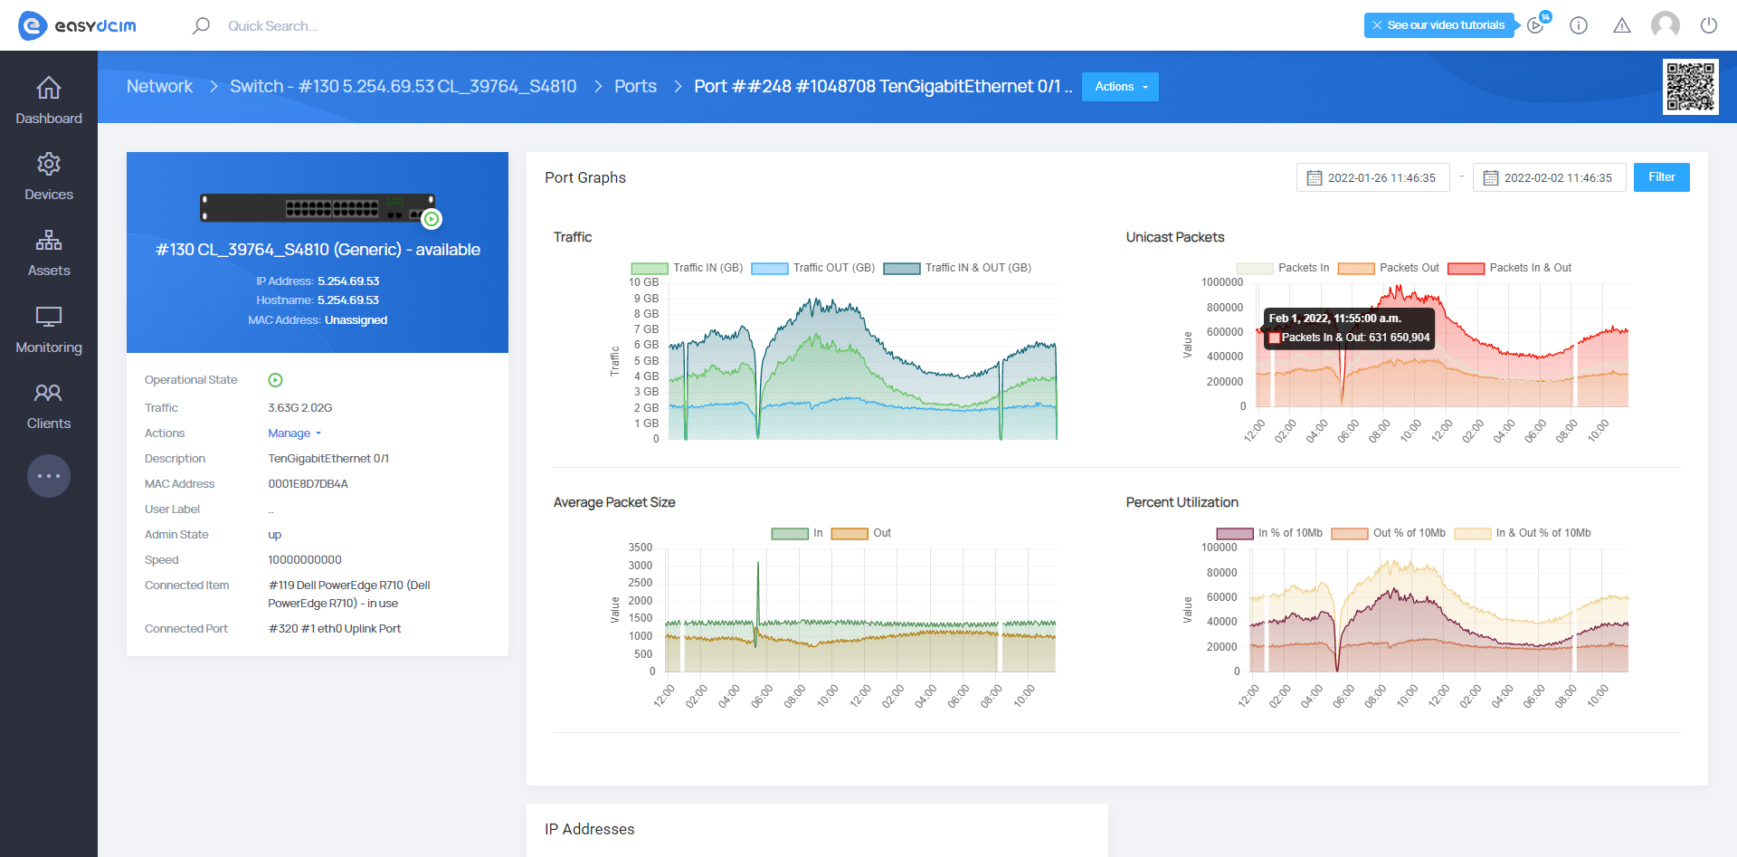This screenshot has height=857, width=1737.
Task: Open start date picker 2022-01-26
Action: pyautogui.click(x=1373, y=177)
